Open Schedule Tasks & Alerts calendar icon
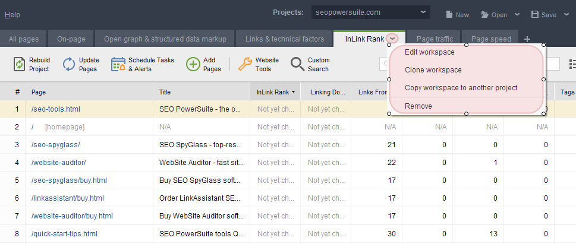 118,64
